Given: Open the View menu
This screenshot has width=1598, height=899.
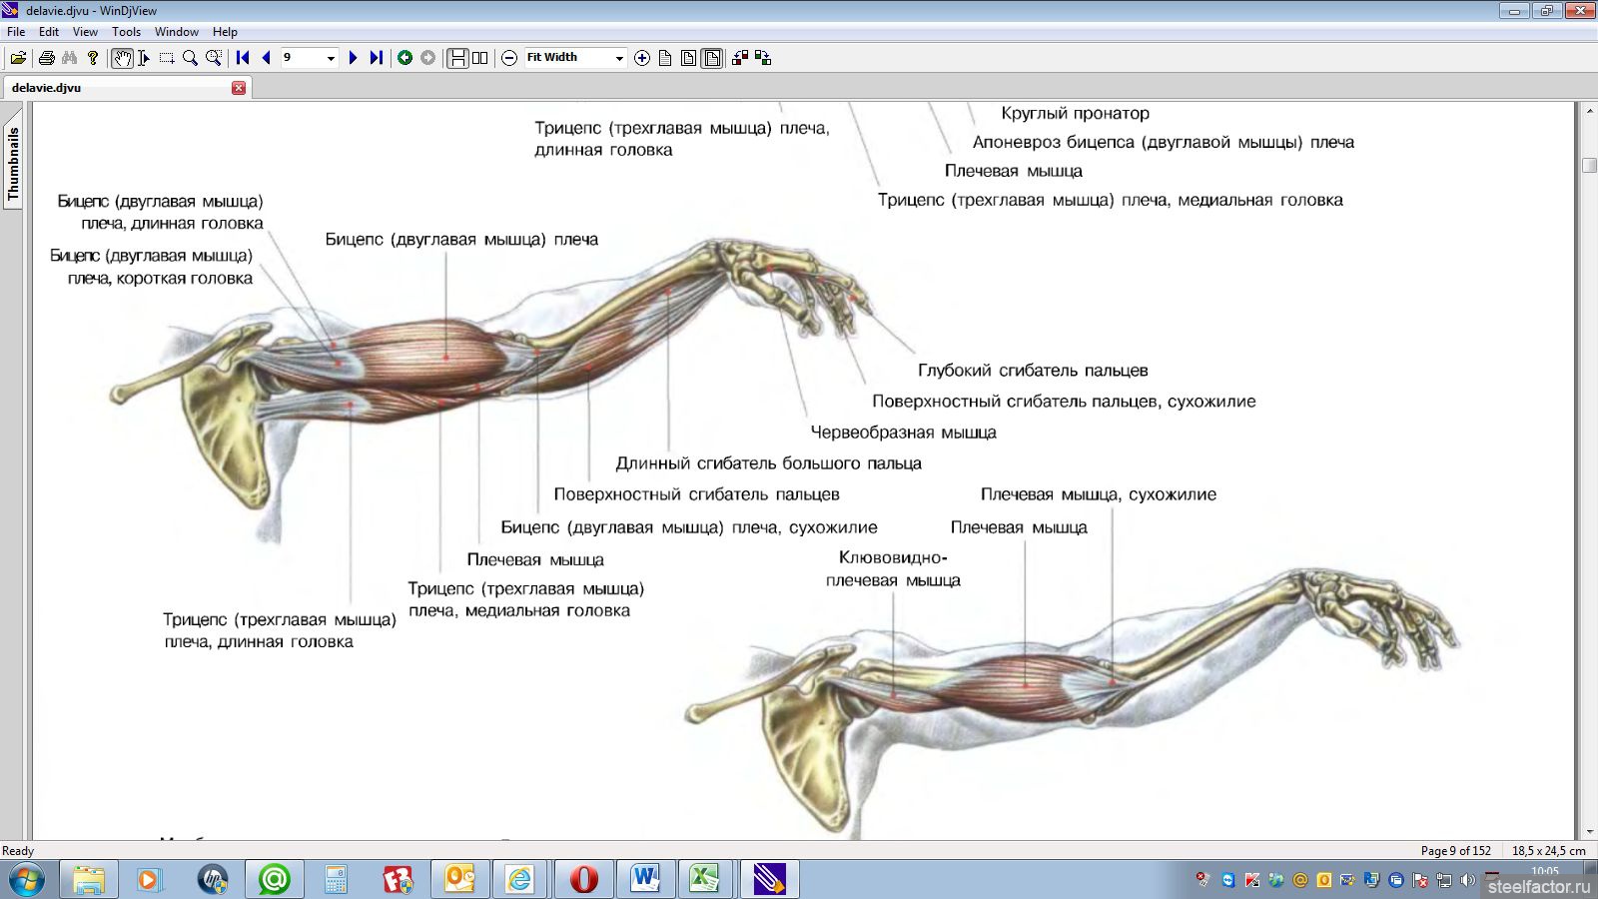Looking at the screenshot, I should point(85,32).
